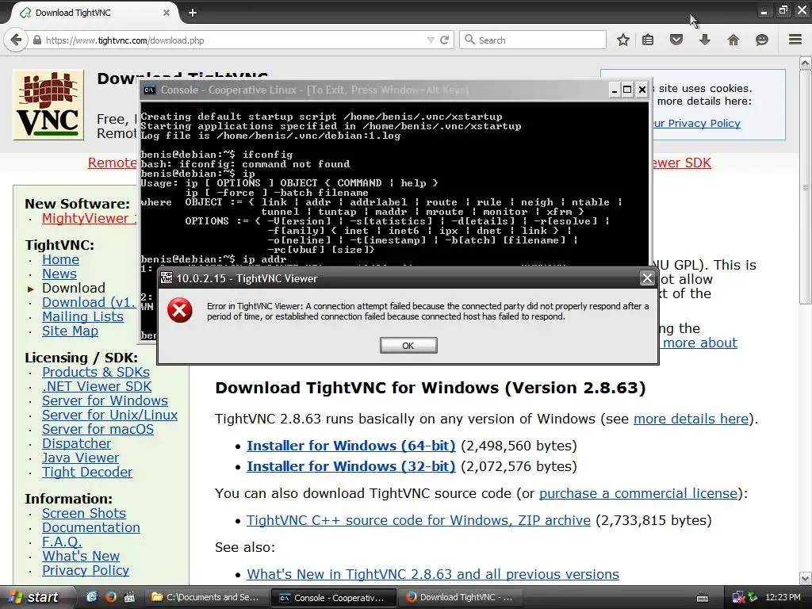Open the Screen Shots link
The image size is (812, 609).
[84, 513]
